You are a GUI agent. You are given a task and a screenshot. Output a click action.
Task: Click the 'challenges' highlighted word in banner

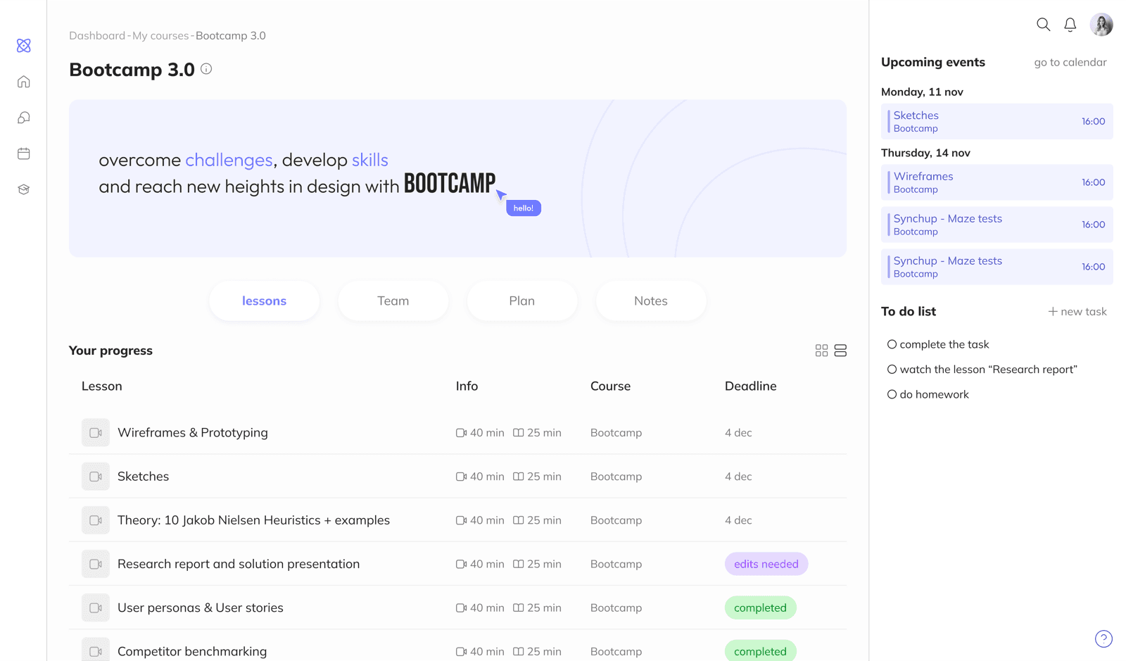coord(229,160)
